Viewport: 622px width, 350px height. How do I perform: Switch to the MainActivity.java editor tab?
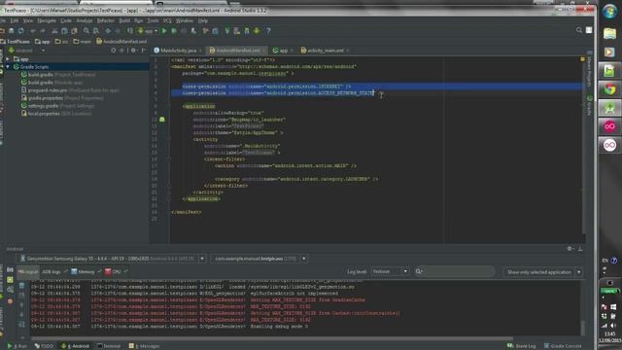pyautogui.click(x=178, y=51)
